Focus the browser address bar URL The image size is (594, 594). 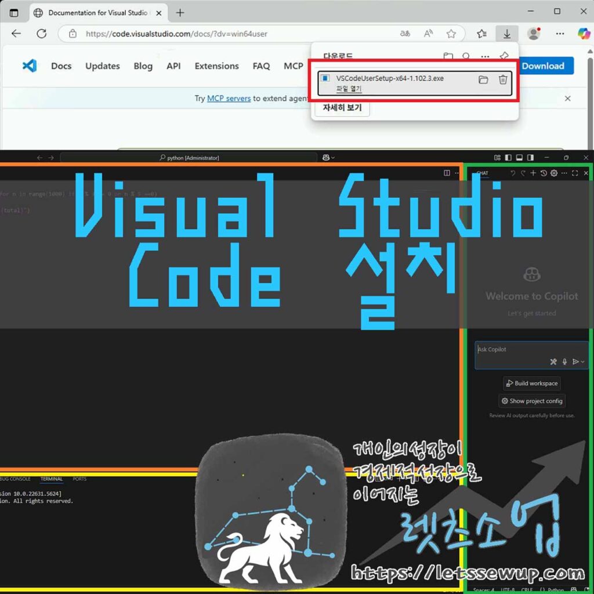click(176, 34)
